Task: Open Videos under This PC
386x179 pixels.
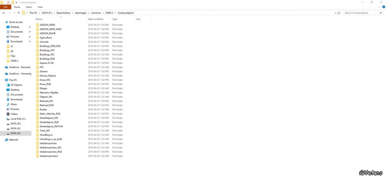Action: click(x=14, y=114)
